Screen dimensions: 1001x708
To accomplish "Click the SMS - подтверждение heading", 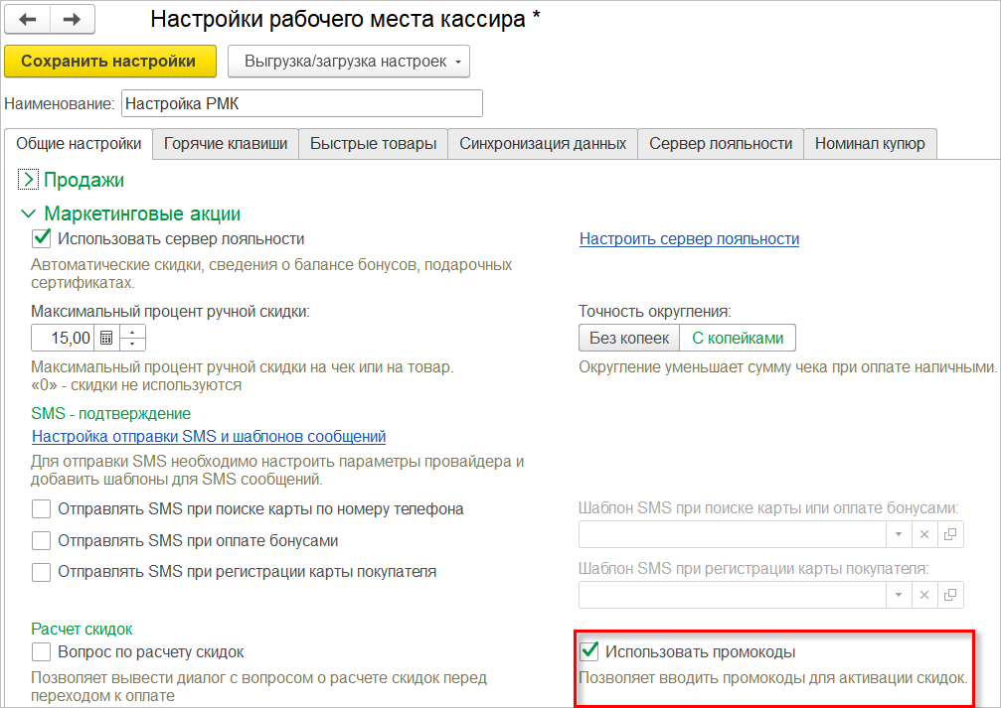I will coord(111,413).
